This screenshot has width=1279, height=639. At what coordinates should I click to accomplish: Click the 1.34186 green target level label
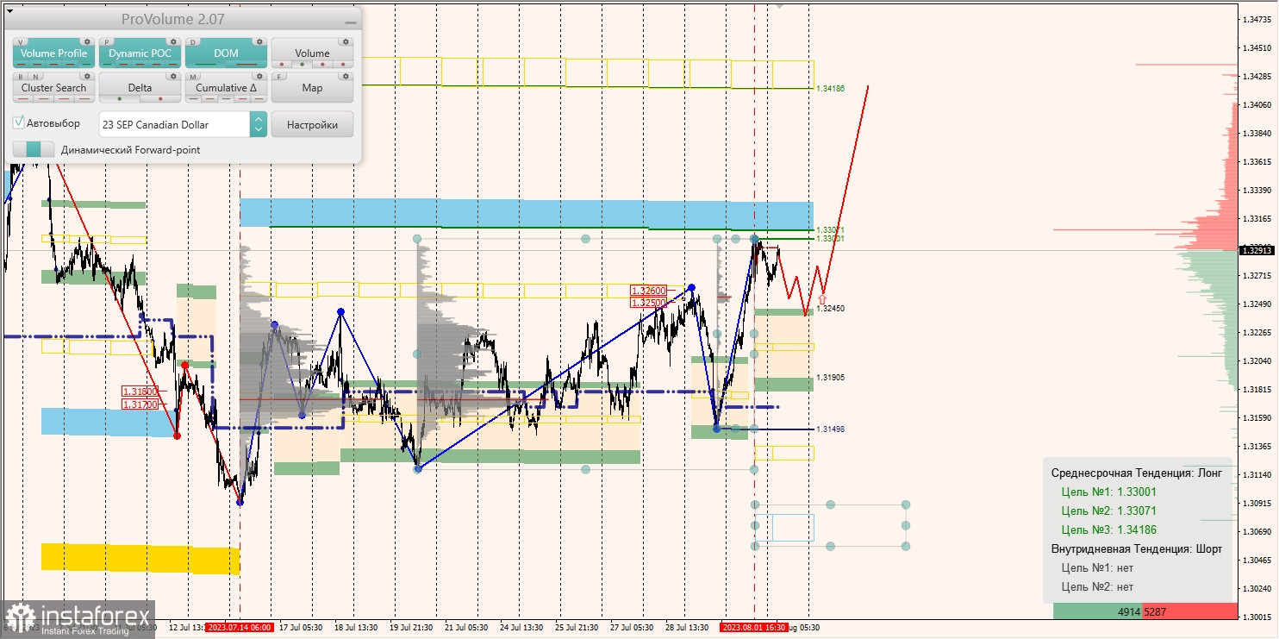[x=830, y=88]
